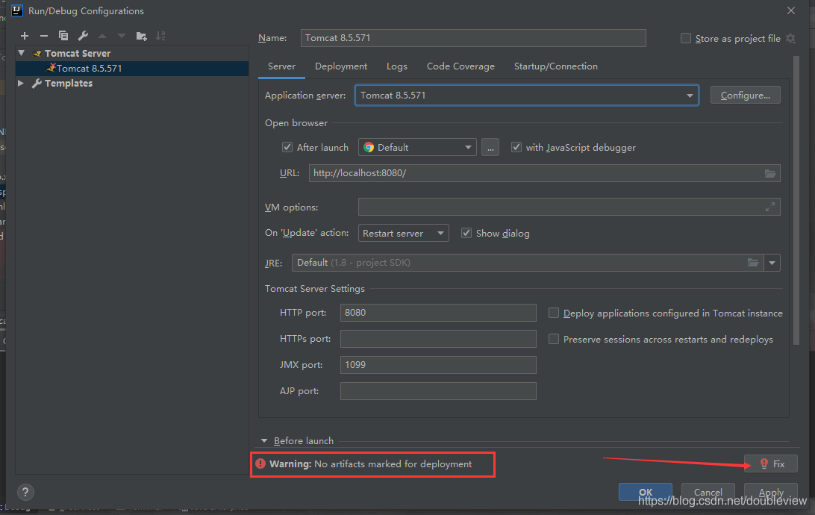
Task: Switch to the Deployment tab
Action: click(x=341, y=66)
